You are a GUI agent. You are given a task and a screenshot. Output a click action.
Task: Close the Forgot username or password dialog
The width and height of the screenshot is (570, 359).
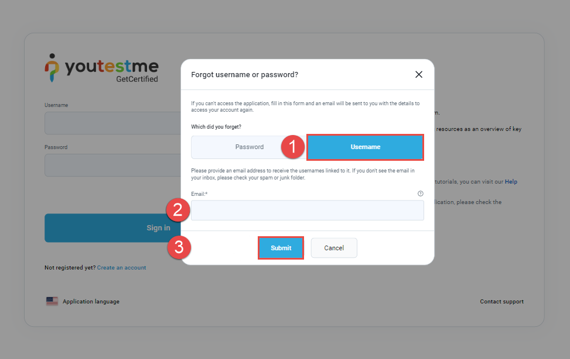pyautogui.click(x=419, y=75)
